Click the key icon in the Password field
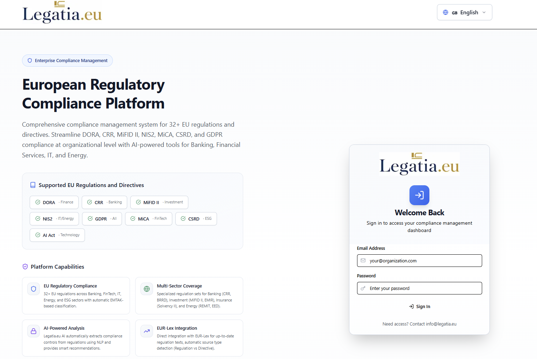The image size is (537, 359). coord(363,288)
